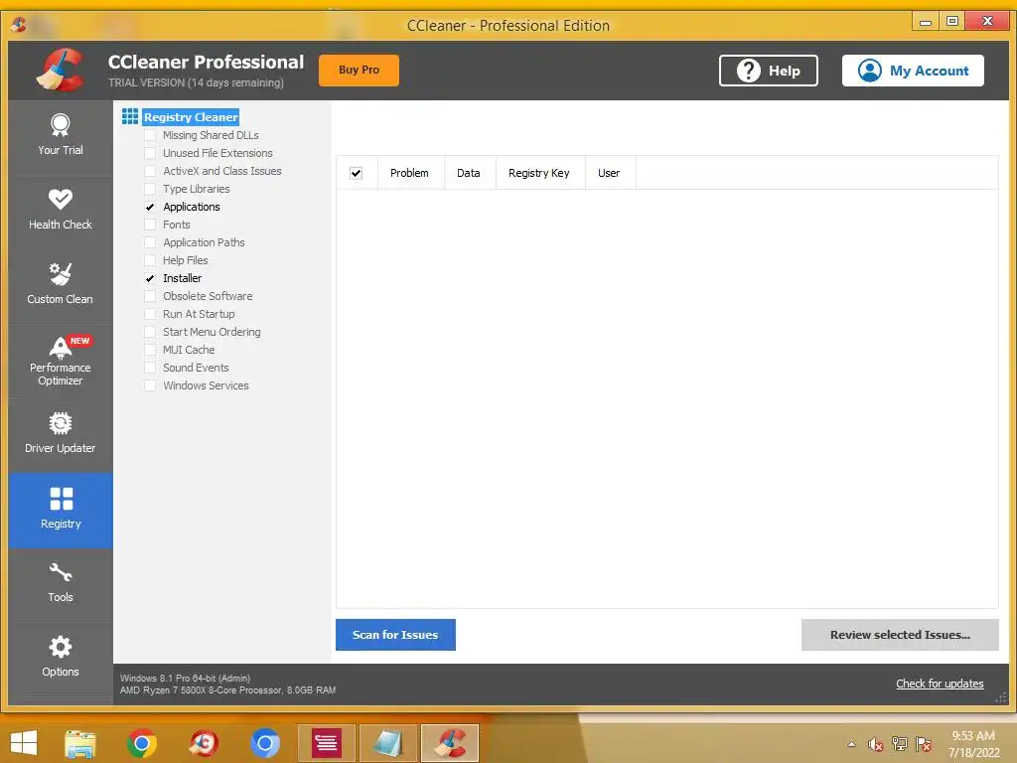Click the CCleaner logo in header
Screen dimensions: 1017x763
click(61, 70)
